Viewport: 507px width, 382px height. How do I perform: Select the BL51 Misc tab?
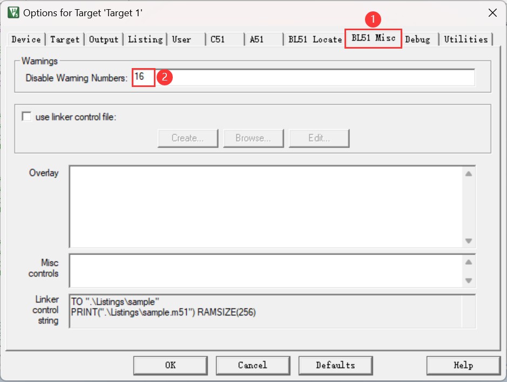point(374,38)
